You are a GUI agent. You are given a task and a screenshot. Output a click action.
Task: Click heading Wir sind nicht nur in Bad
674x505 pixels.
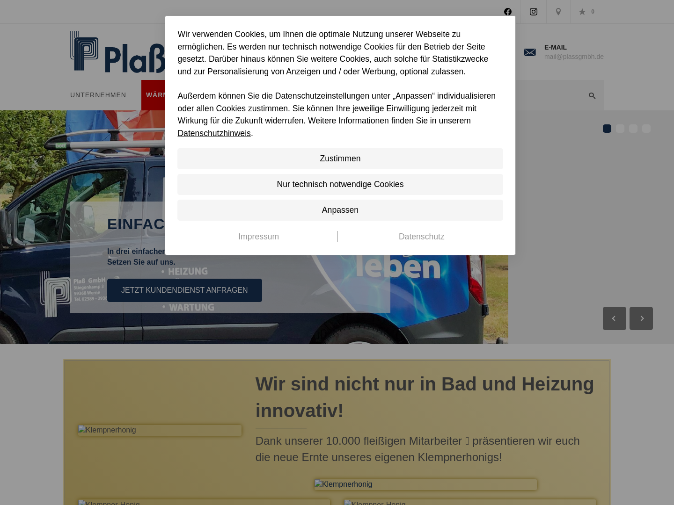click(x=425, y=397)
